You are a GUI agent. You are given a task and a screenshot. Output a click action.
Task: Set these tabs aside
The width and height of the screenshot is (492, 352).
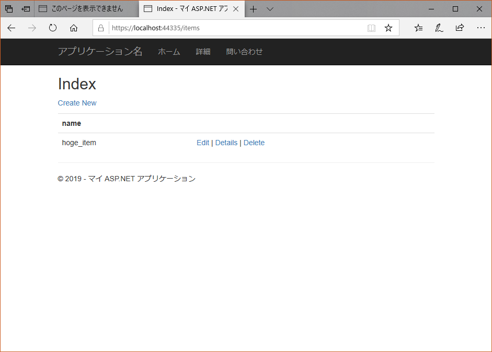tap(25, 8)
